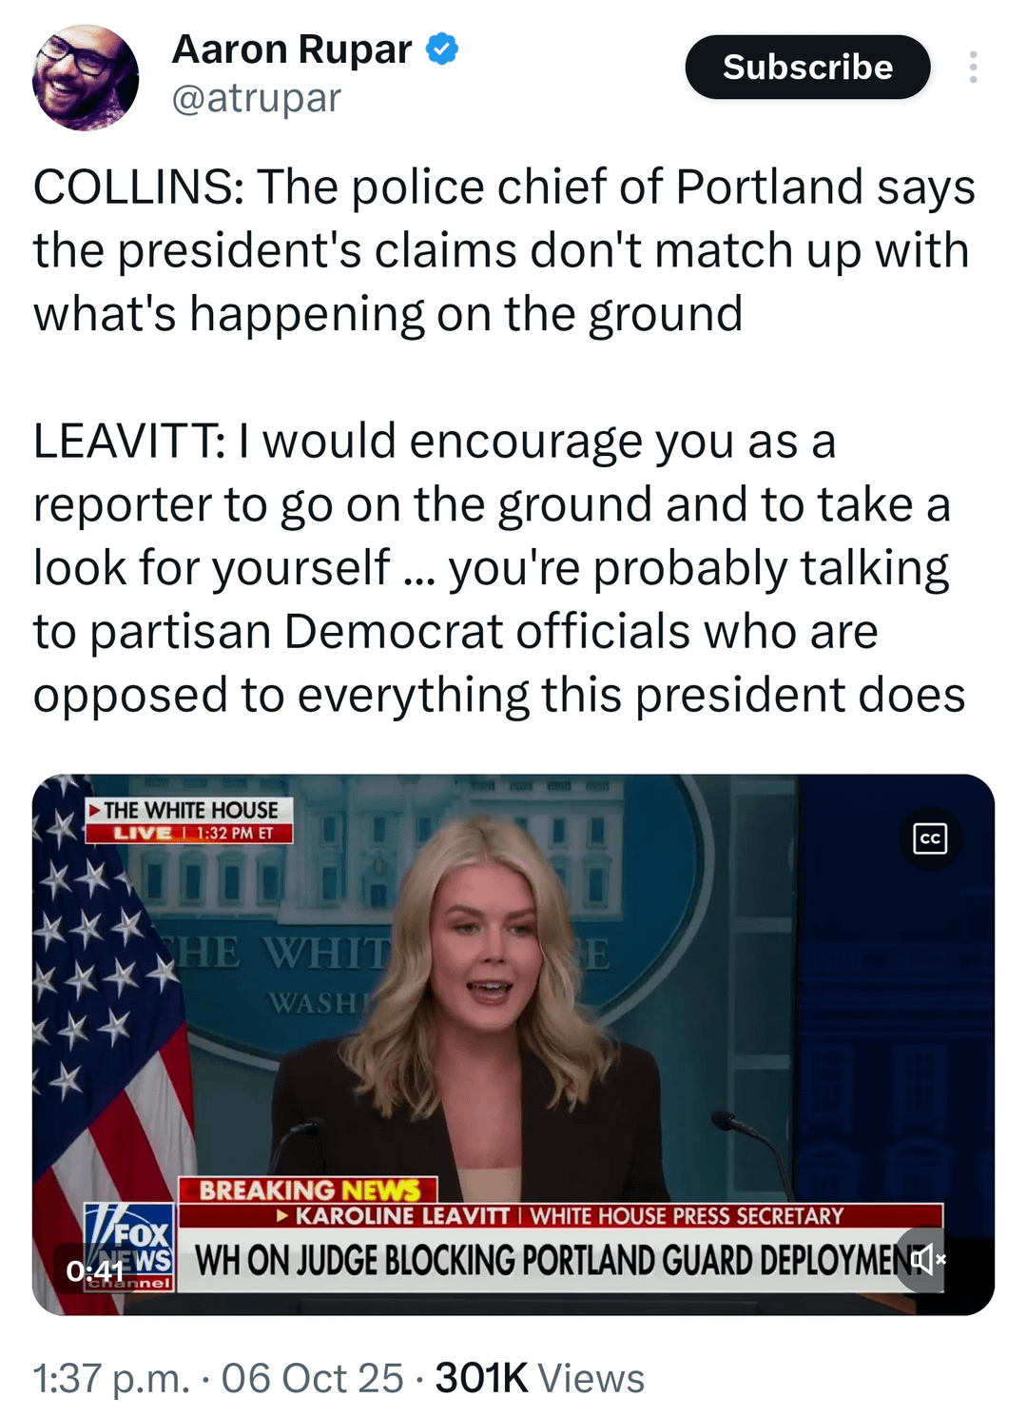
Task: Subscribe to Aaron Rupar
Action: point(807,67)
